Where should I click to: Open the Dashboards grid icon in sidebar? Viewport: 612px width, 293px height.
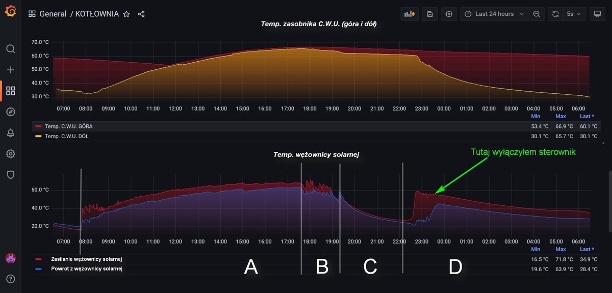[11, 91]
